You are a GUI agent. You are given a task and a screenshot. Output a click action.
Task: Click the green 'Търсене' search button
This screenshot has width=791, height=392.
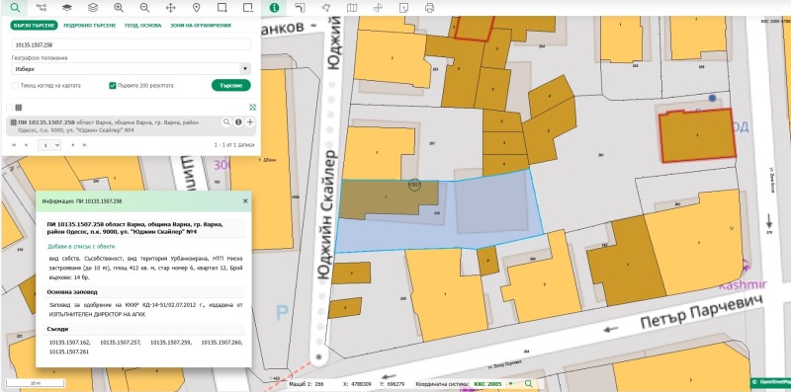click(231, 86)
